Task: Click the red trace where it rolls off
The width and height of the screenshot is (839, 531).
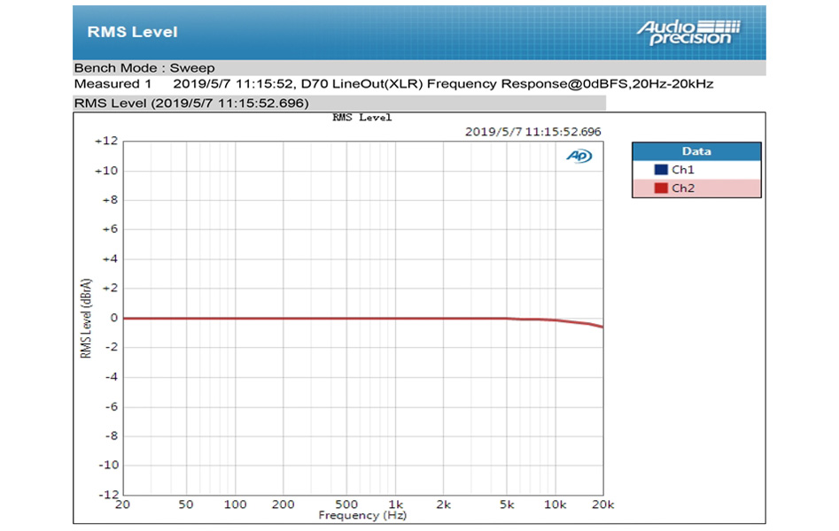Action: [x=583, y=323]
